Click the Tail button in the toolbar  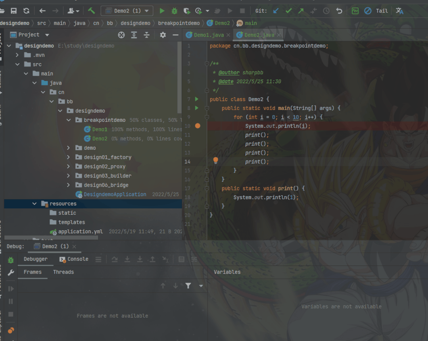381,11
